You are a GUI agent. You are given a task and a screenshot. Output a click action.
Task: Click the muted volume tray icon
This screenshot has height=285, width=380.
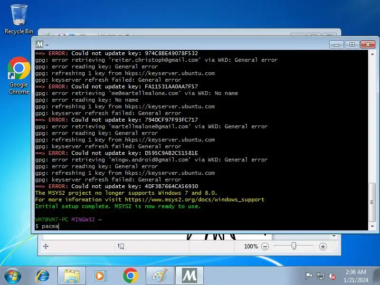click(x=332, y=276)
